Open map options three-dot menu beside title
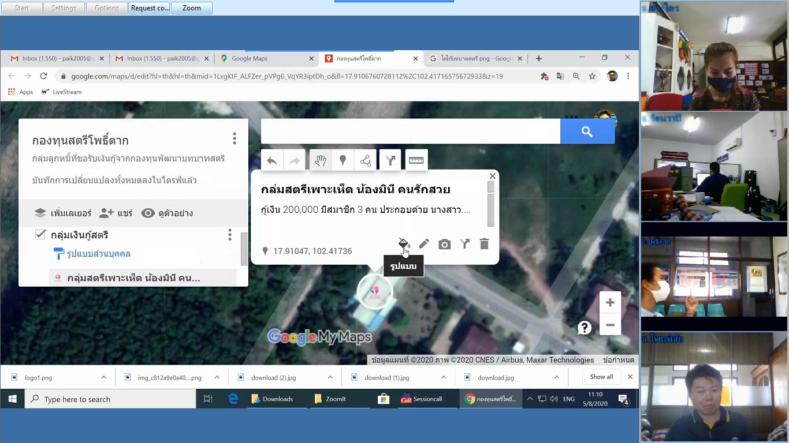 click(235, 138)
